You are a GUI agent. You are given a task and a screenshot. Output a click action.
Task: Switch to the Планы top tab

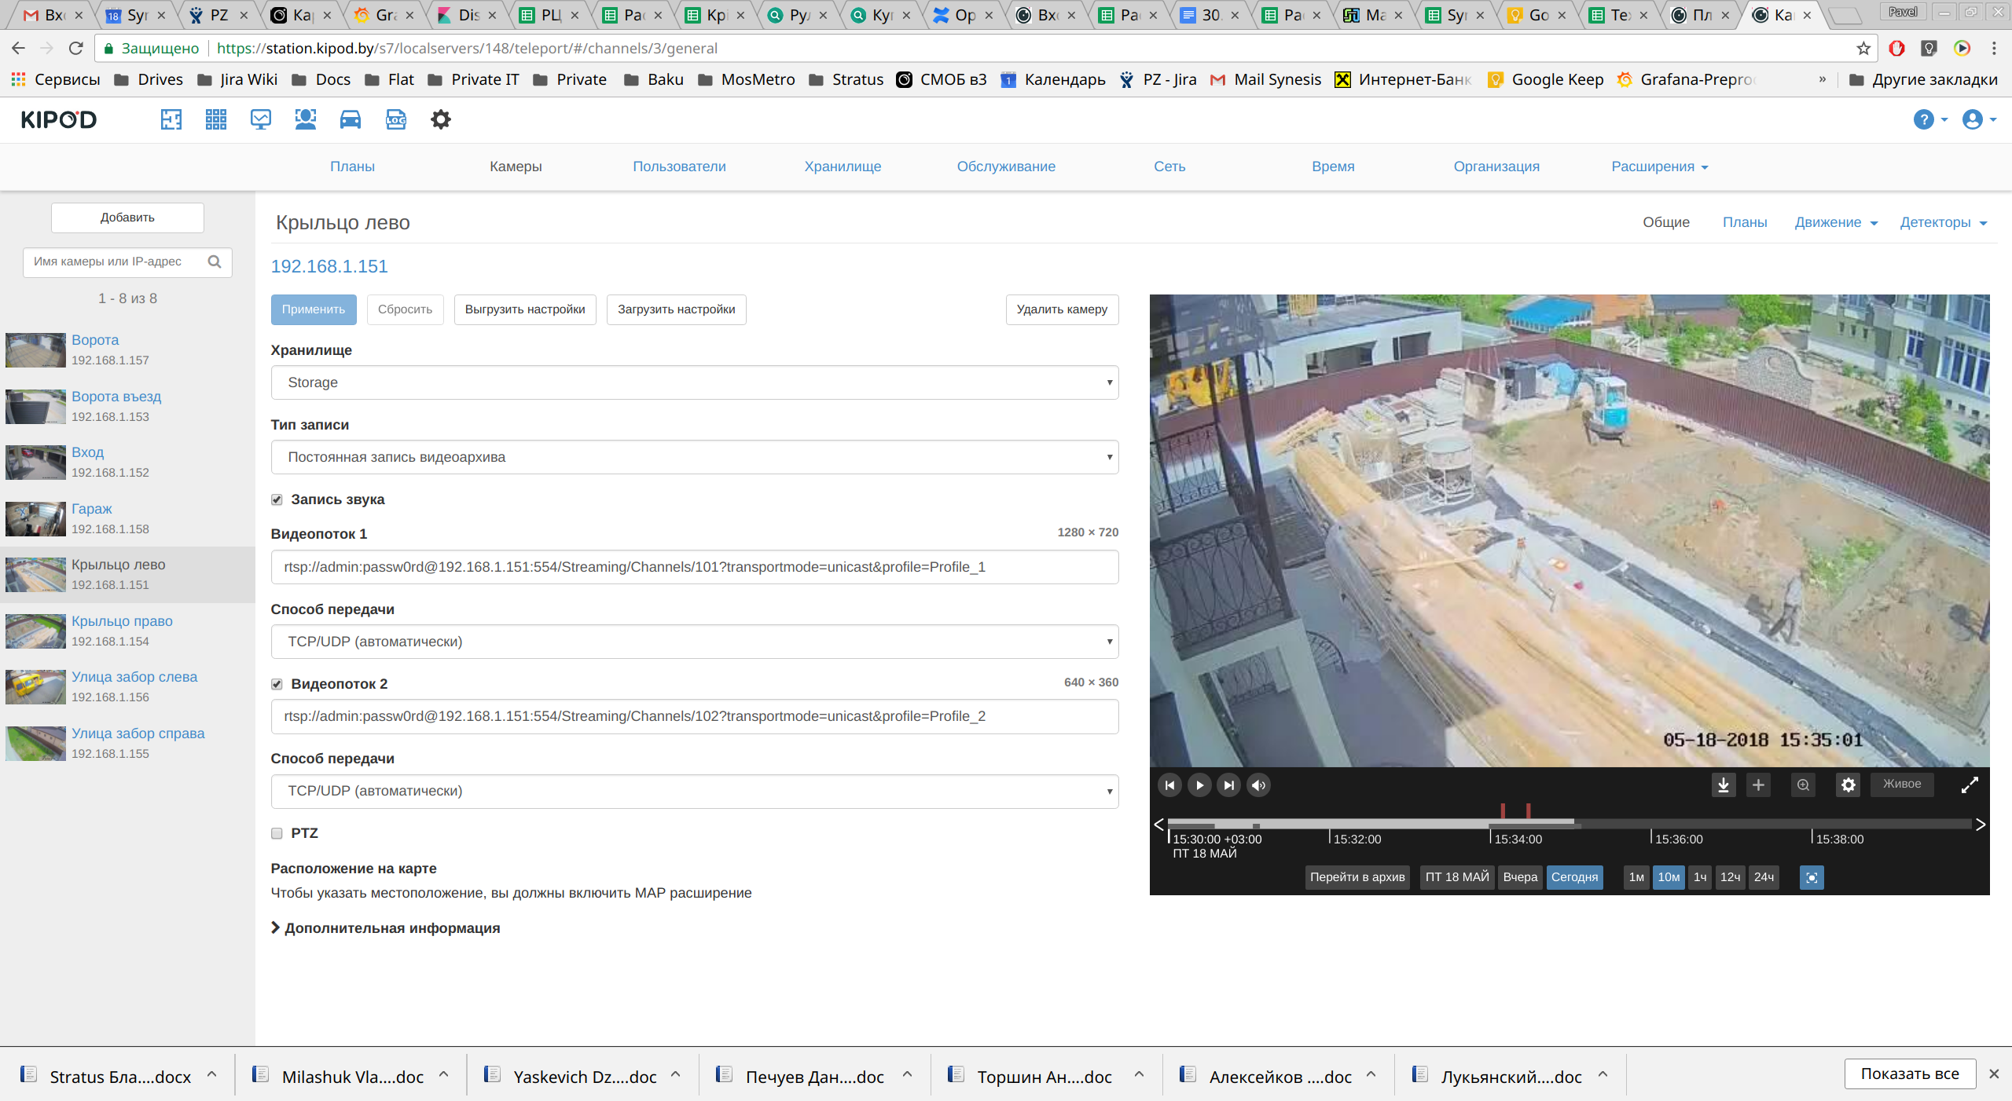pos(352,166)
